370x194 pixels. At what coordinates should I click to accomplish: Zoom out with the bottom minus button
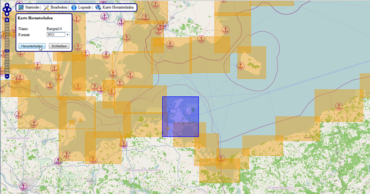point(7,76)
